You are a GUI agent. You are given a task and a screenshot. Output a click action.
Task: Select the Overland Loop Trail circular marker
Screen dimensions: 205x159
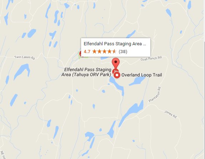point(117,75)
